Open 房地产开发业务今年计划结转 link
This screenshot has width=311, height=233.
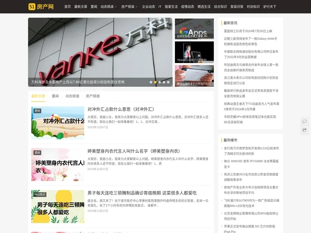tap(251, 190)
